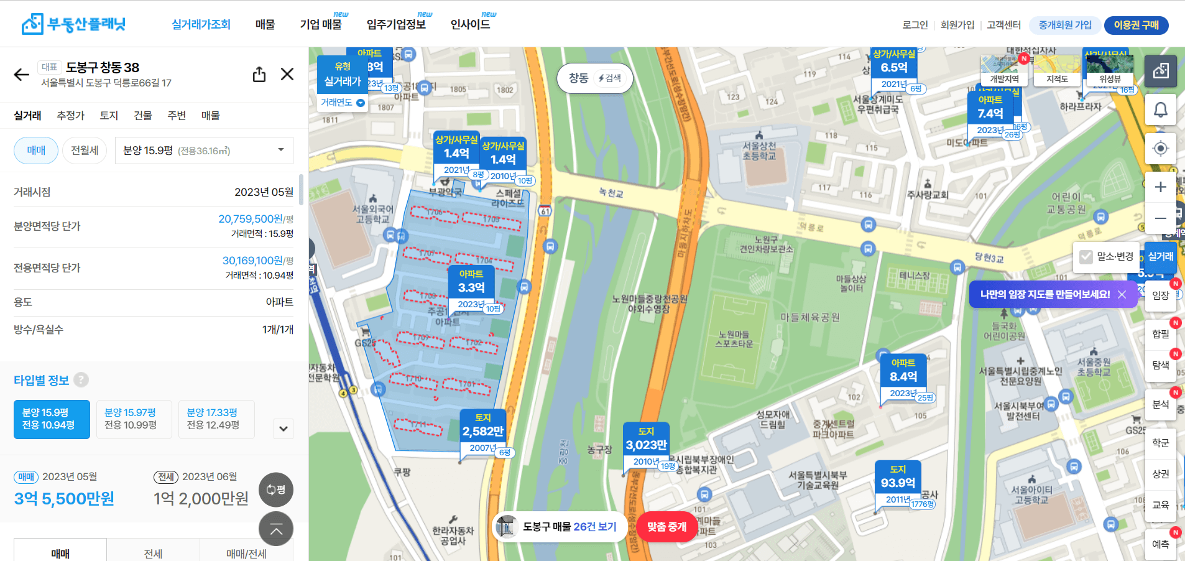The image size is (1185, 561).
Task: Open the 기업 매물 menu
Action: [x=321, y=24]
